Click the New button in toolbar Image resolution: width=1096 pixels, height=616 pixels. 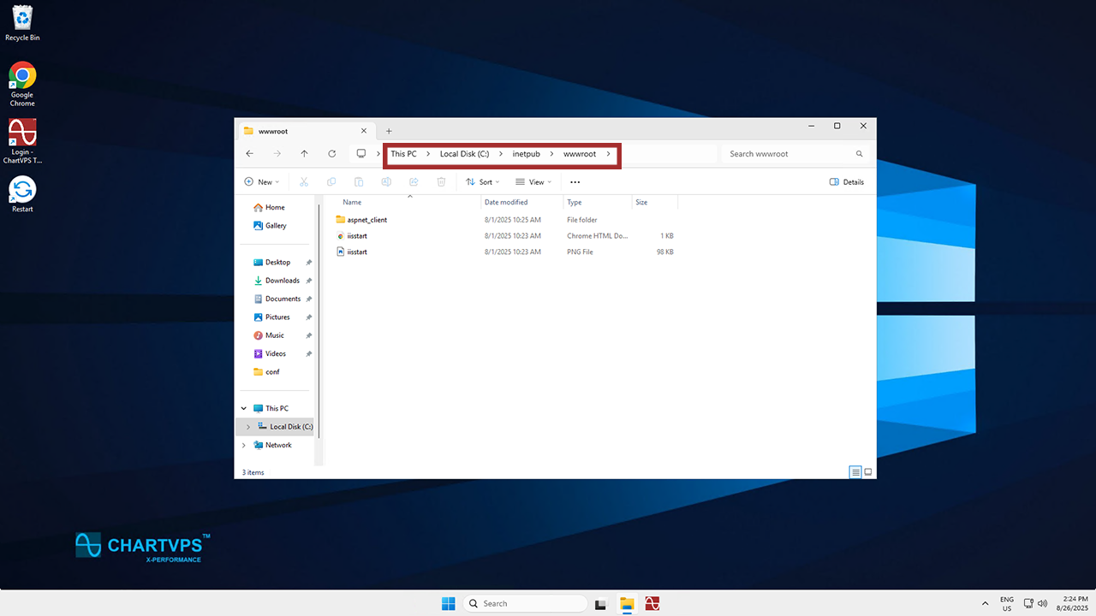tap(261, 182)
